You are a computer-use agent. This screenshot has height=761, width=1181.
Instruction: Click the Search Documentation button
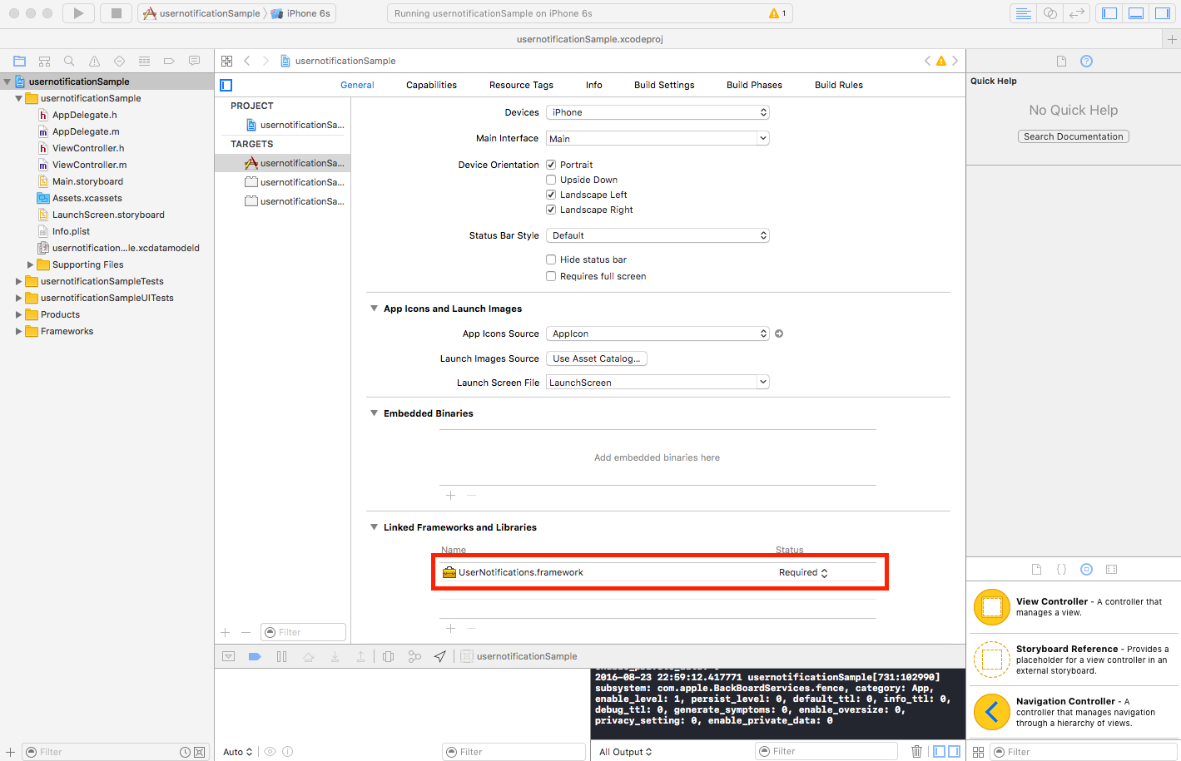coord(1074,136)
